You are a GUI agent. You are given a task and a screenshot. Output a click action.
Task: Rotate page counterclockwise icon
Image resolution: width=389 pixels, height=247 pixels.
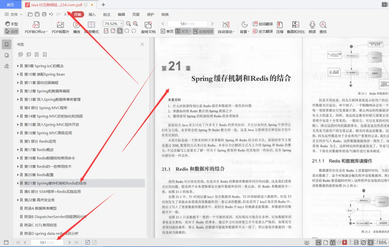pos(134,31)
